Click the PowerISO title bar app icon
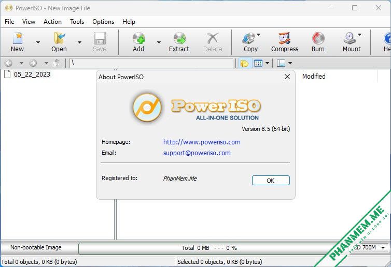This screenshot has width=391, height=267. 9,8
